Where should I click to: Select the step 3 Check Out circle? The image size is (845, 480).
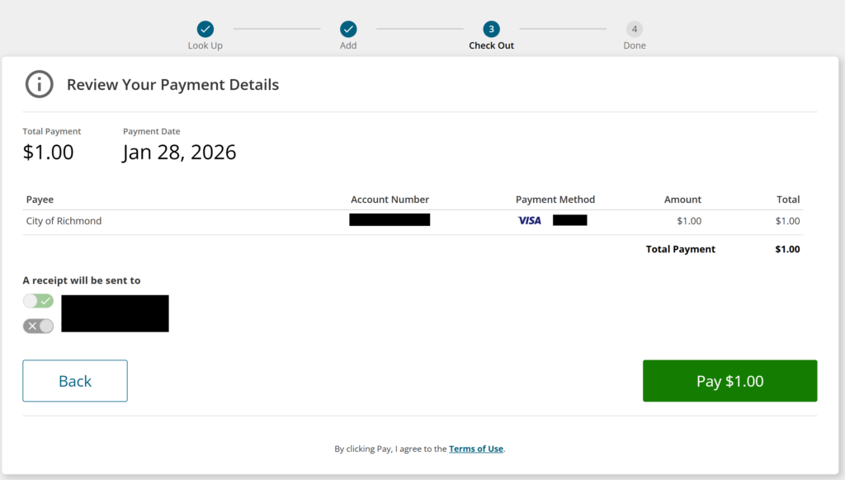(491, 29)
